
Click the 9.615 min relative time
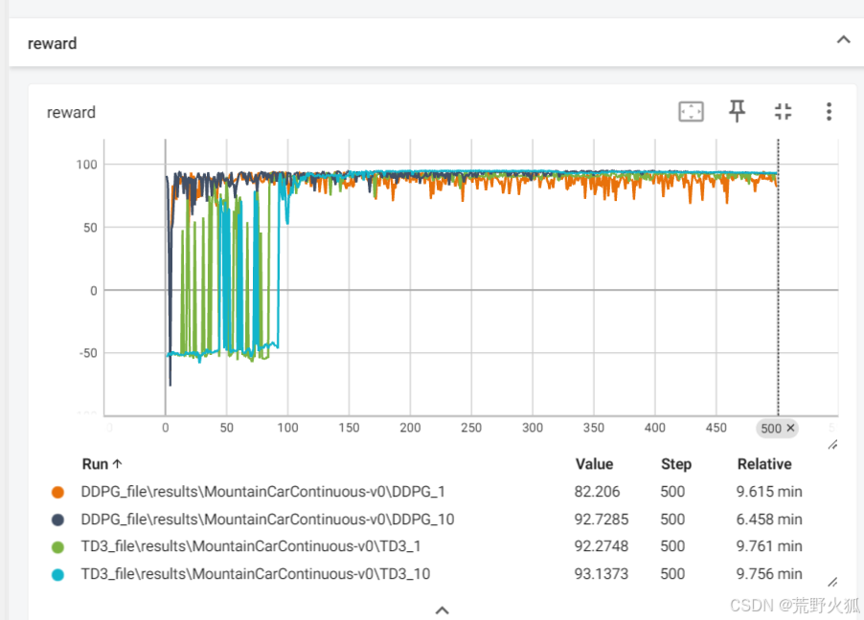(769, 492)
